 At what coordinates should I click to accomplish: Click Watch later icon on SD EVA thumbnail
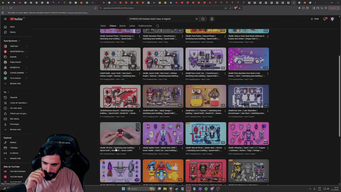pyautogui.click(x=137, y=125)
